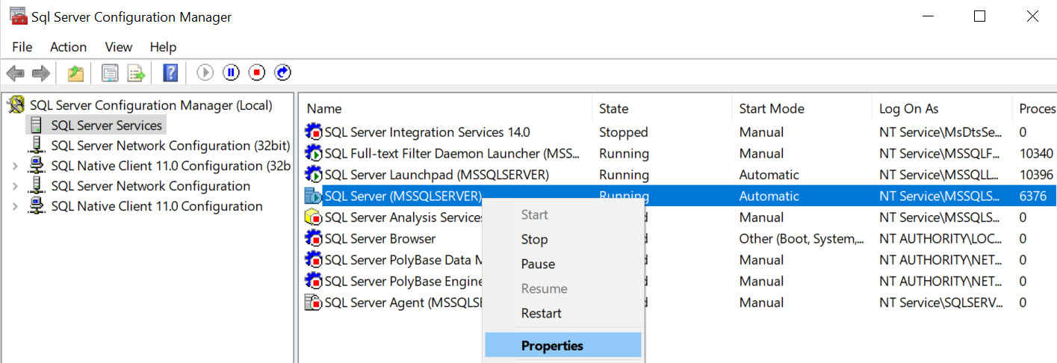Click the SQL Server Agent service icon
Viewport: 1057px width, 363px height.
[x=314, y=302]
